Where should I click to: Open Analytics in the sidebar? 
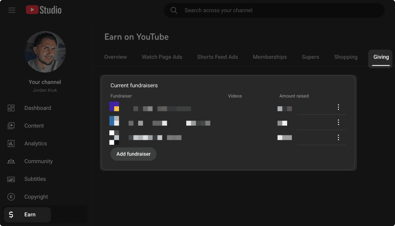point(36,143)
